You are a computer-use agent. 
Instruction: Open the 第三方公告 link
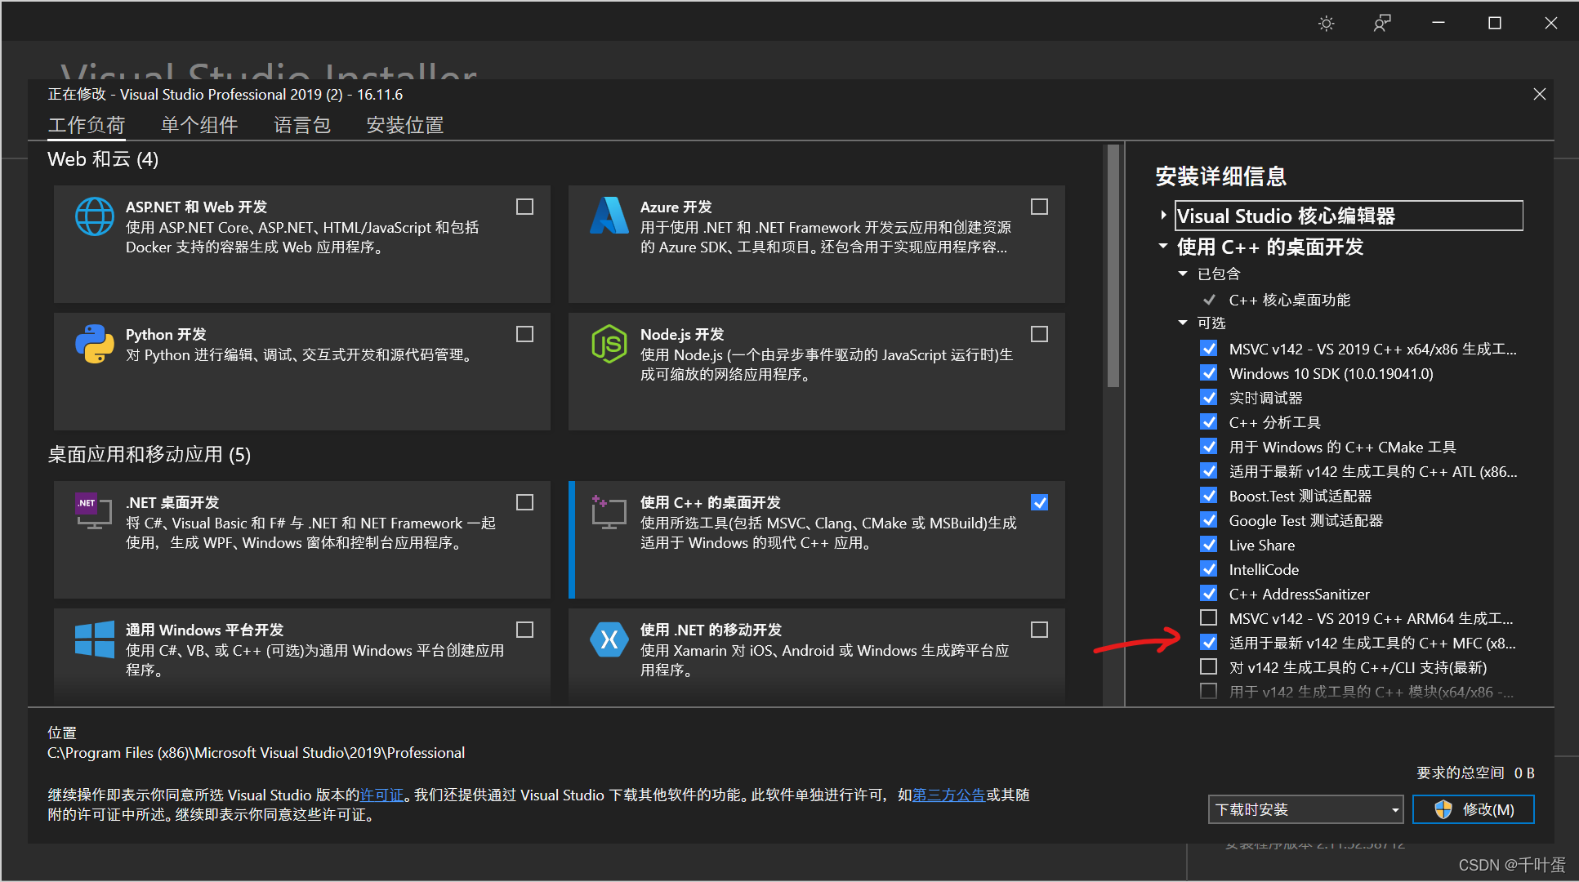tap(948, 795)
